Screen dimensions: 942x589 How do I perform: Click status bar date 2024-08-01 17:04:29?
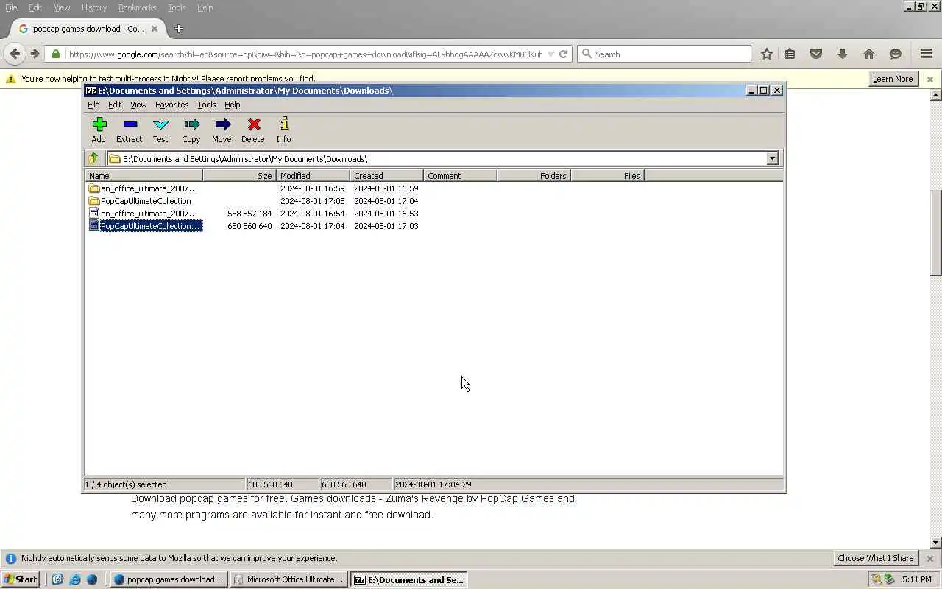(x=433, y=484)
